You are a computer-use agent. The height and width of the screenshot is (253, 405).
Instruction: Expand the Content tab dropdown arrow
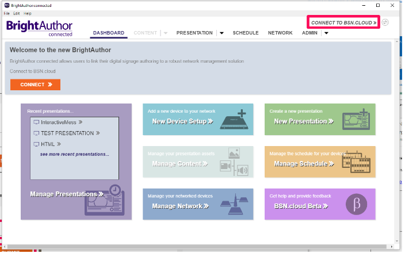pos(166,33)
